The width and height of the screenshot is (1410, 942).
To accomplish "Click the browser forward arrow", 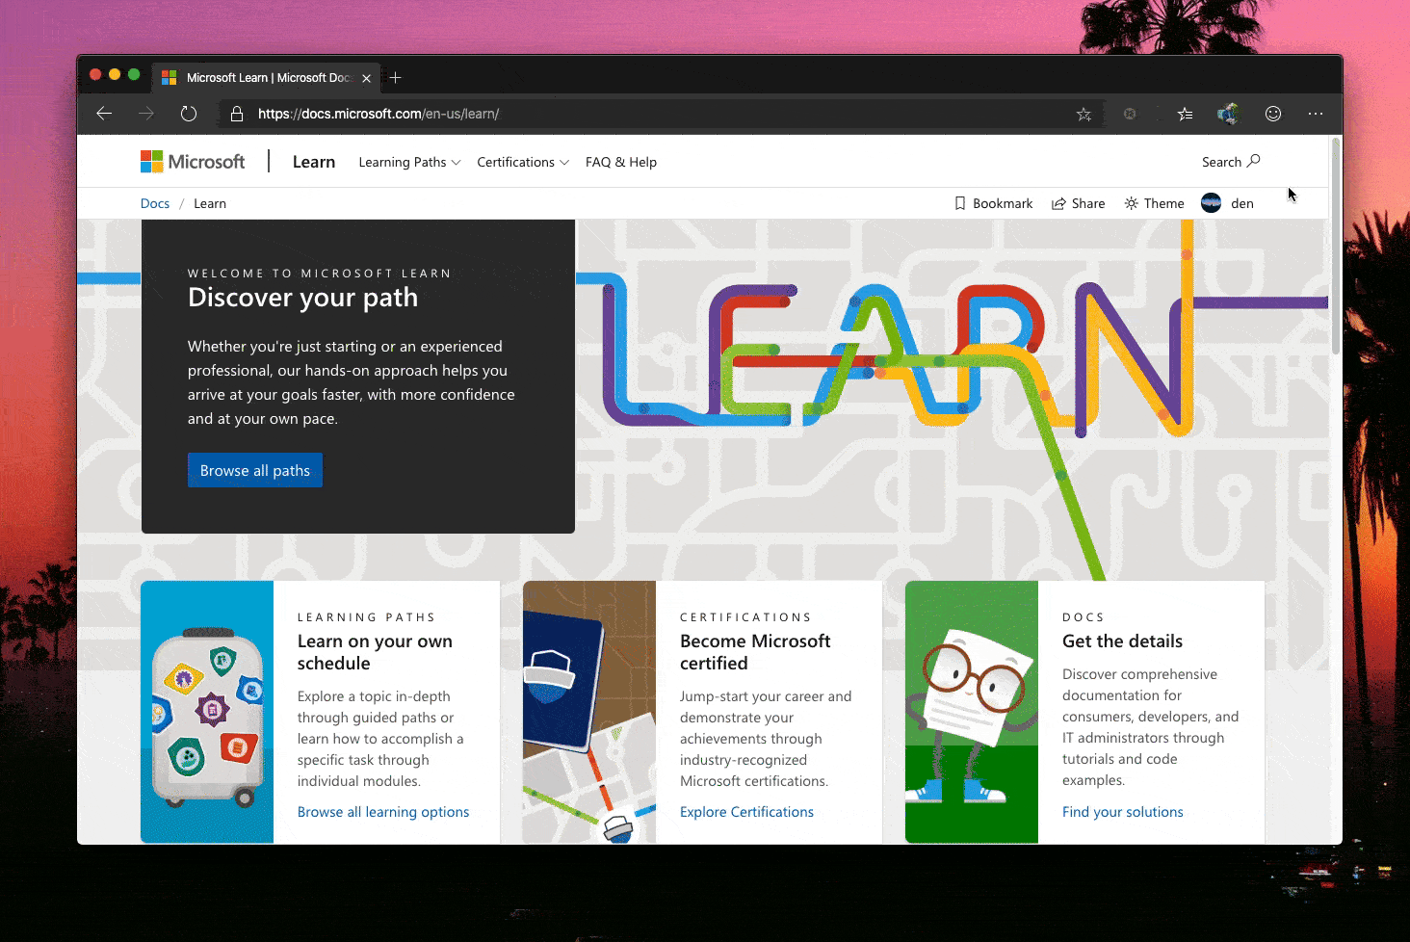I will pos(146,114).
